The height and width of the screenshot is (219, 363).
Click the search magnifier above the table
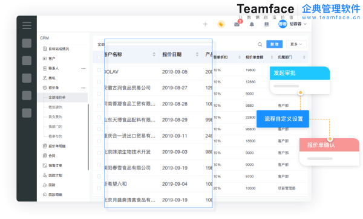click(260, 44)
